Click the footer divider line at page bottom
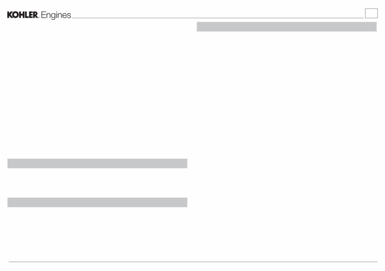Viewport: 385px width, 271px height. coord(193,262)
